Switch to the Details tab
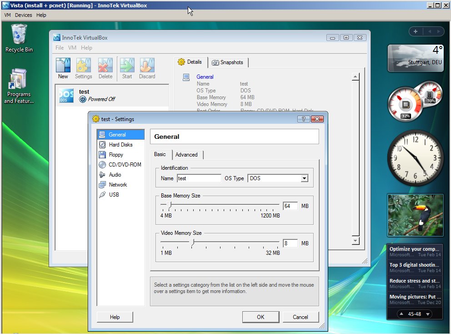 [x=190, y=62]
